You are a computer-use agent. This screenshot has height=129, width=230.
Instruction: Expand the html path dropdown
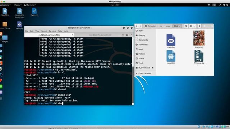[177, 26]
